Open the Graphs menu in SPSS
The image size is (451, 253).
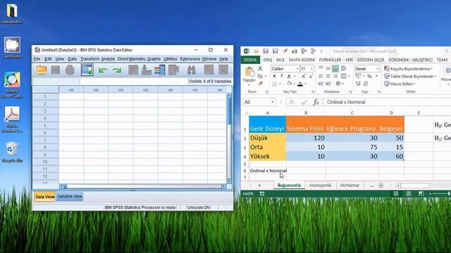154,59
